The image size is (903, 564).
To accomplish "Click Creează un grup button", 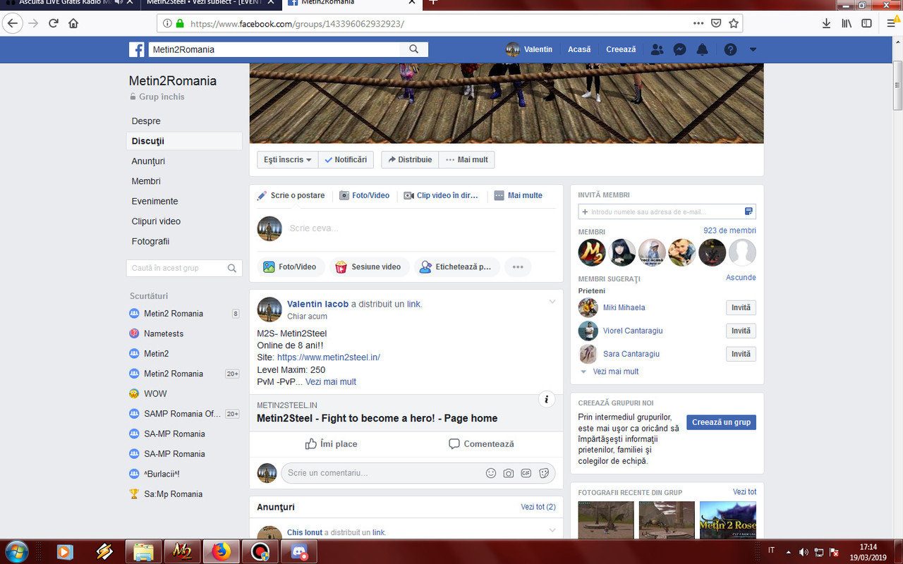I will click(721, 422).
